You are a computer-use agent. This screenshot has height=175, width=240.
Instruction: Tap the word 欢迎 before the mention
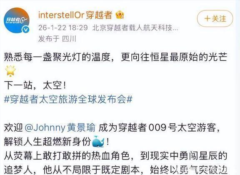(13, 128)
